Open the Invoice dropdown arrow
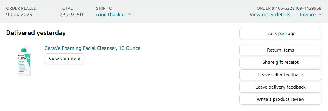The image size is (328, 111). coord(320,14)
